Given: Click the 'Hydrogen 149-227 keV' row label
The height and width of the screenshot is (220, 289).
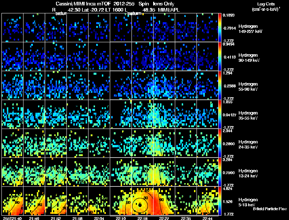Looking at the screenshot, I should (x=250, y=29).
